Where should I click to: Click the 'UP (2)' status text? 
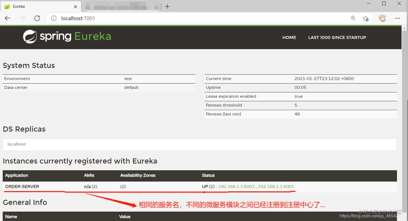click(x=208, y=186)
